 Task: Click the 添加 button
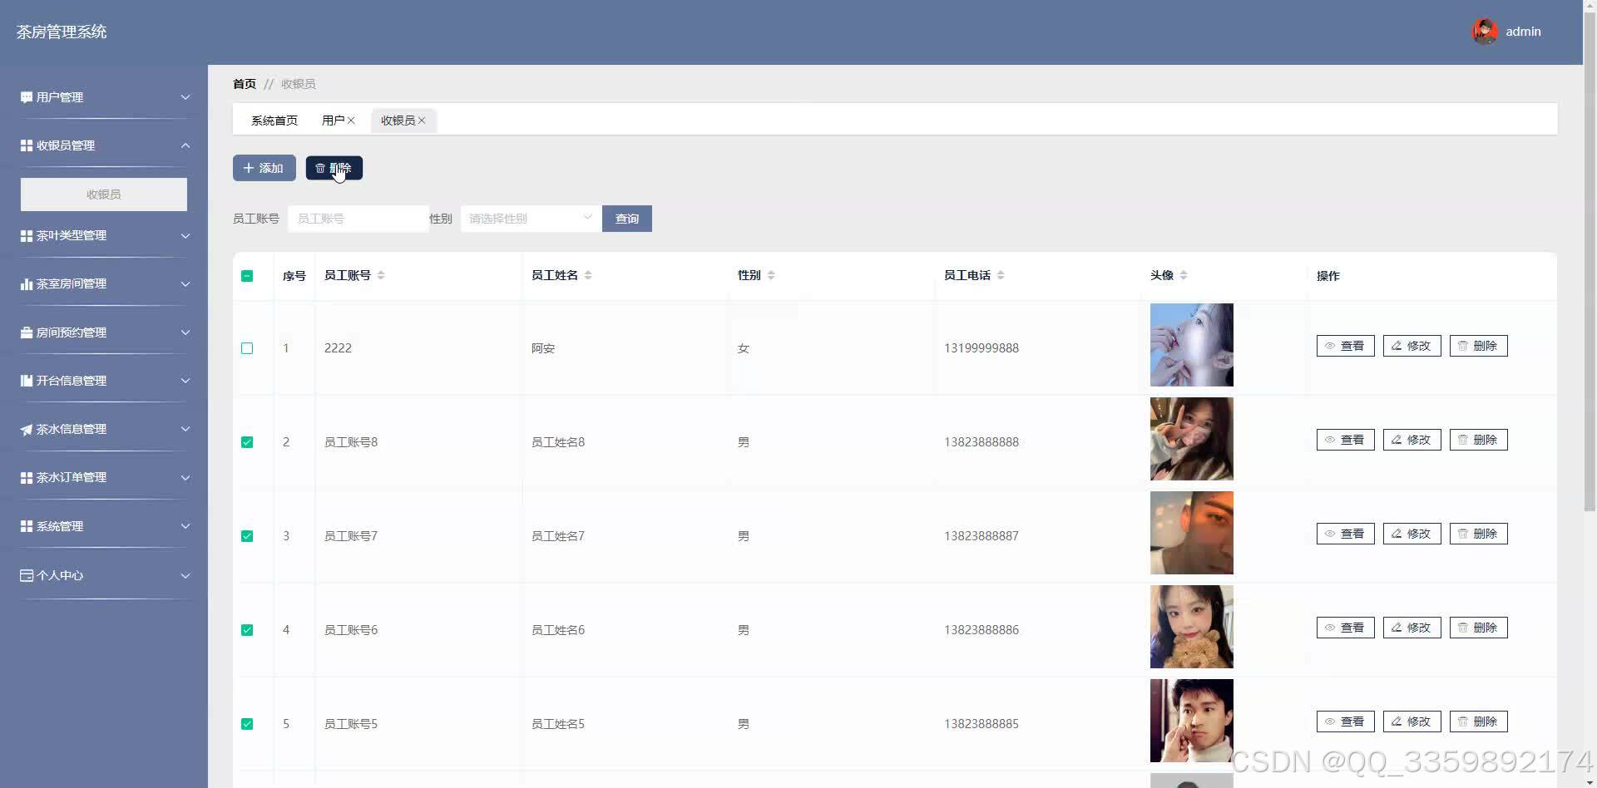pos(264,168)
